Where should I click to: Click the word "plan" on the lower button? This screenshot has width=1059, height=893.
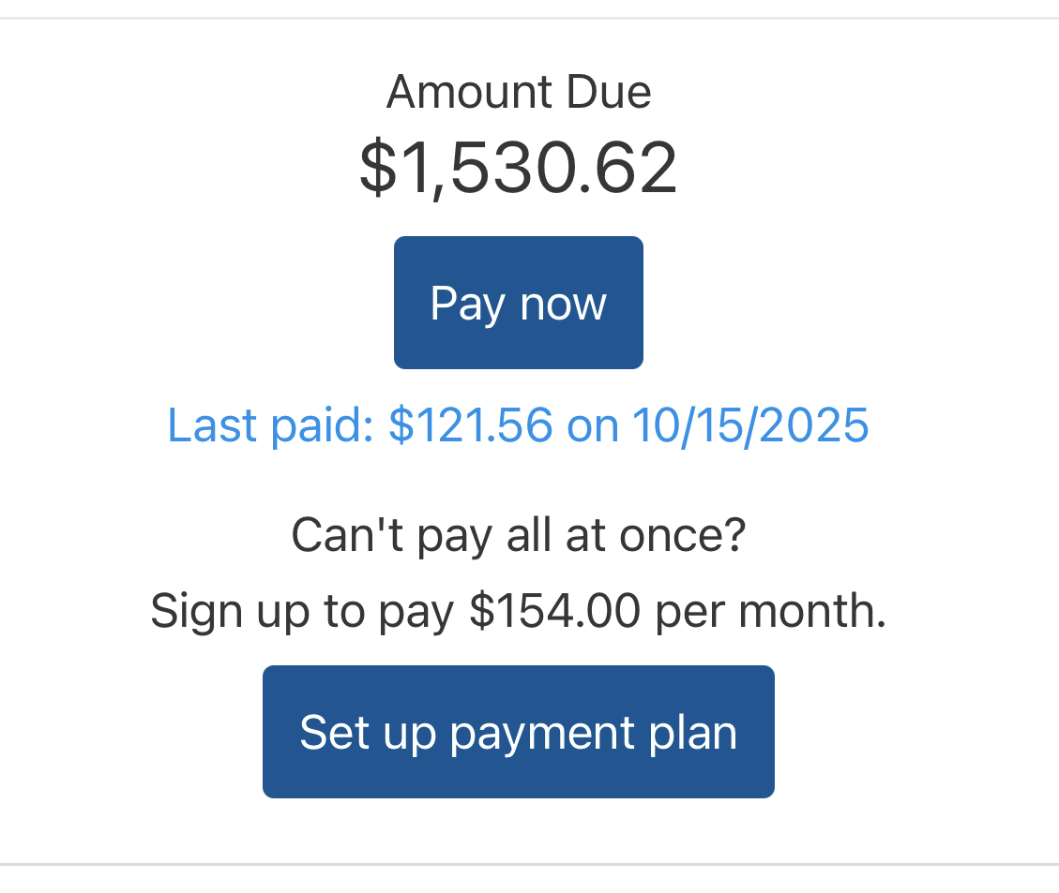click(697, 732)
